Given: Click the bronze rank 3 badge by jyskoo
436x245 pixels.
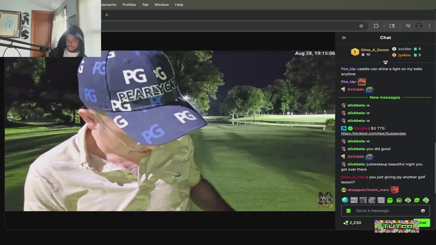Looking at the screenshot, I should click(394, 55).
